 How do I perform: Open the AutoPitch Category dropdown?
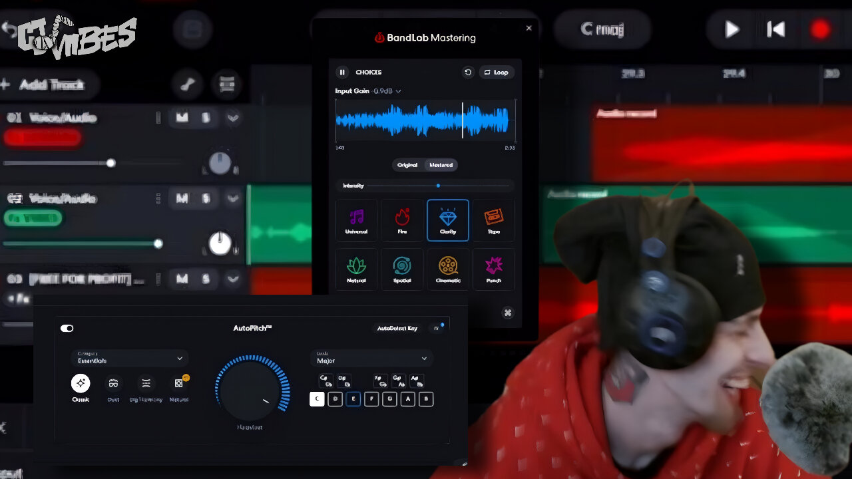pyautogui.click(x=129, y=358)
